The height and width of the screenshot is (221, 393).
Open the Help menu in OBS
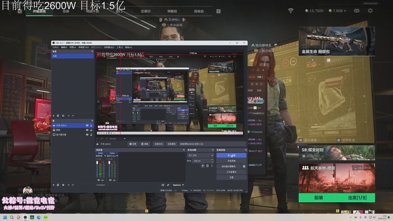128,47
